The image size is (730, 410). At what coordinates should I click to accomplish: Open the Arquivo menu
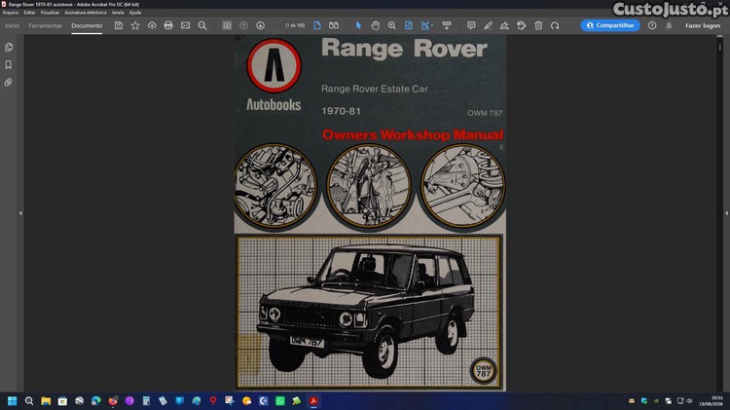click(x=11, y=13)
